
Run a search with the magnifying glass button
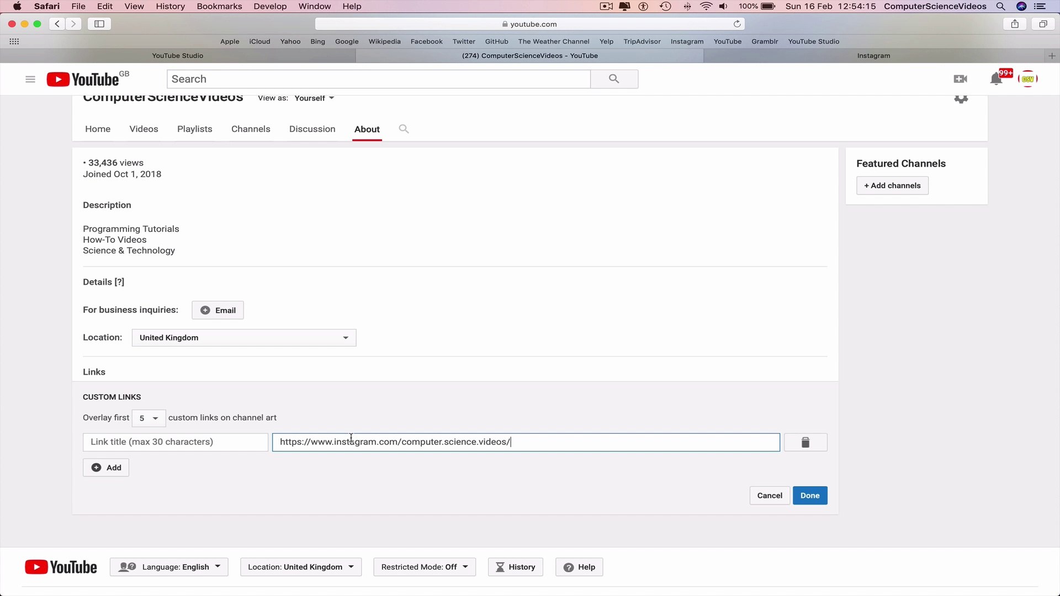[x=614, y=79]
